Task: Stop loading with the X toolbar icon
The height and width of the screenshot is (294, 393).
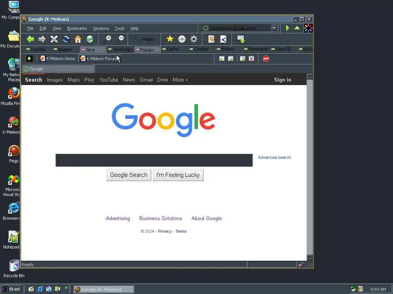Action: [x=54, y=39]
